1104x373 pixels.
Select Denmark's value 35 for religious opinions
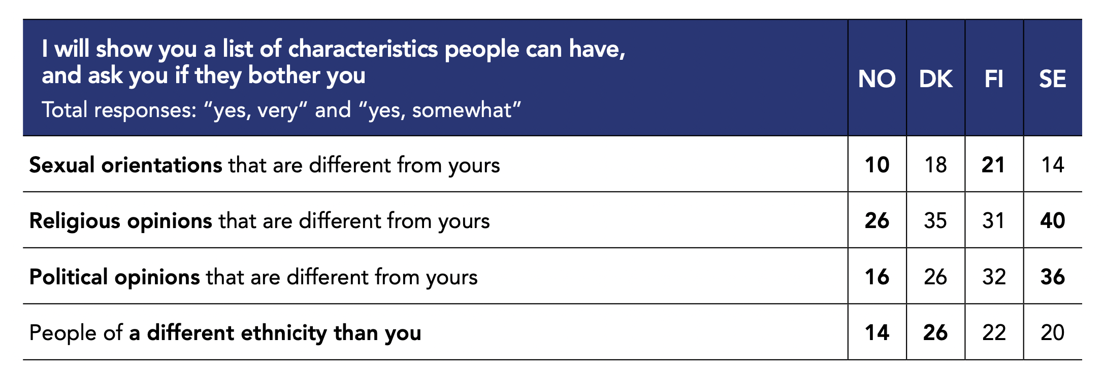935,221
